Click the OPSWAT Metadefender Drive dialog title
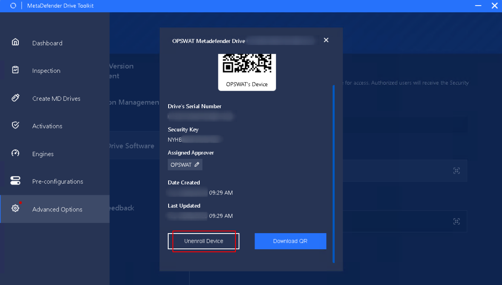The width and height of the screenshot is (502, 285). point(208,41)
